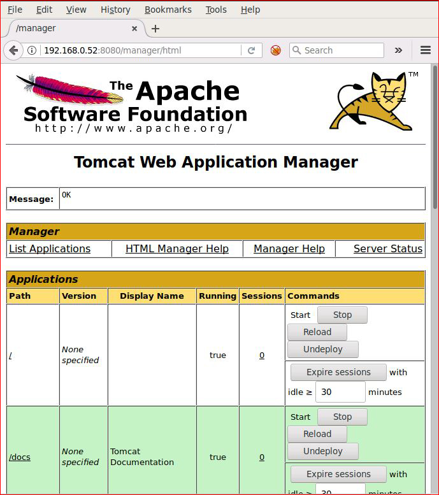This screenshot has width=439, height=495.
Task: Stop the /docs application
Action: (342, 417)
